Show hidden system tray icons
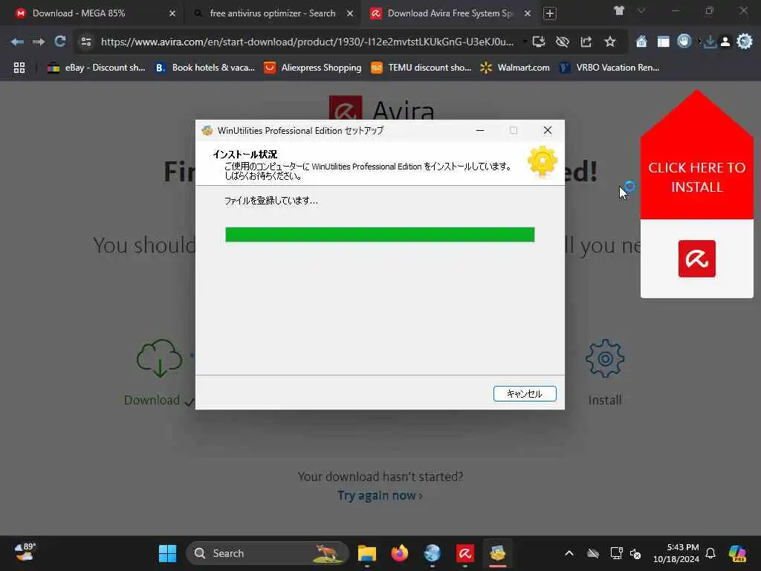The height and width of the screenshot is (571, 761). [x=569, y=553]
